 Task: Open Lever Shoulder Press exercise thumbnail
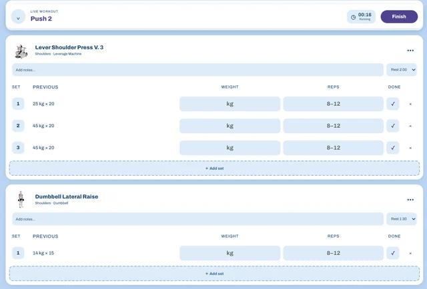click(x=21, y=51)
